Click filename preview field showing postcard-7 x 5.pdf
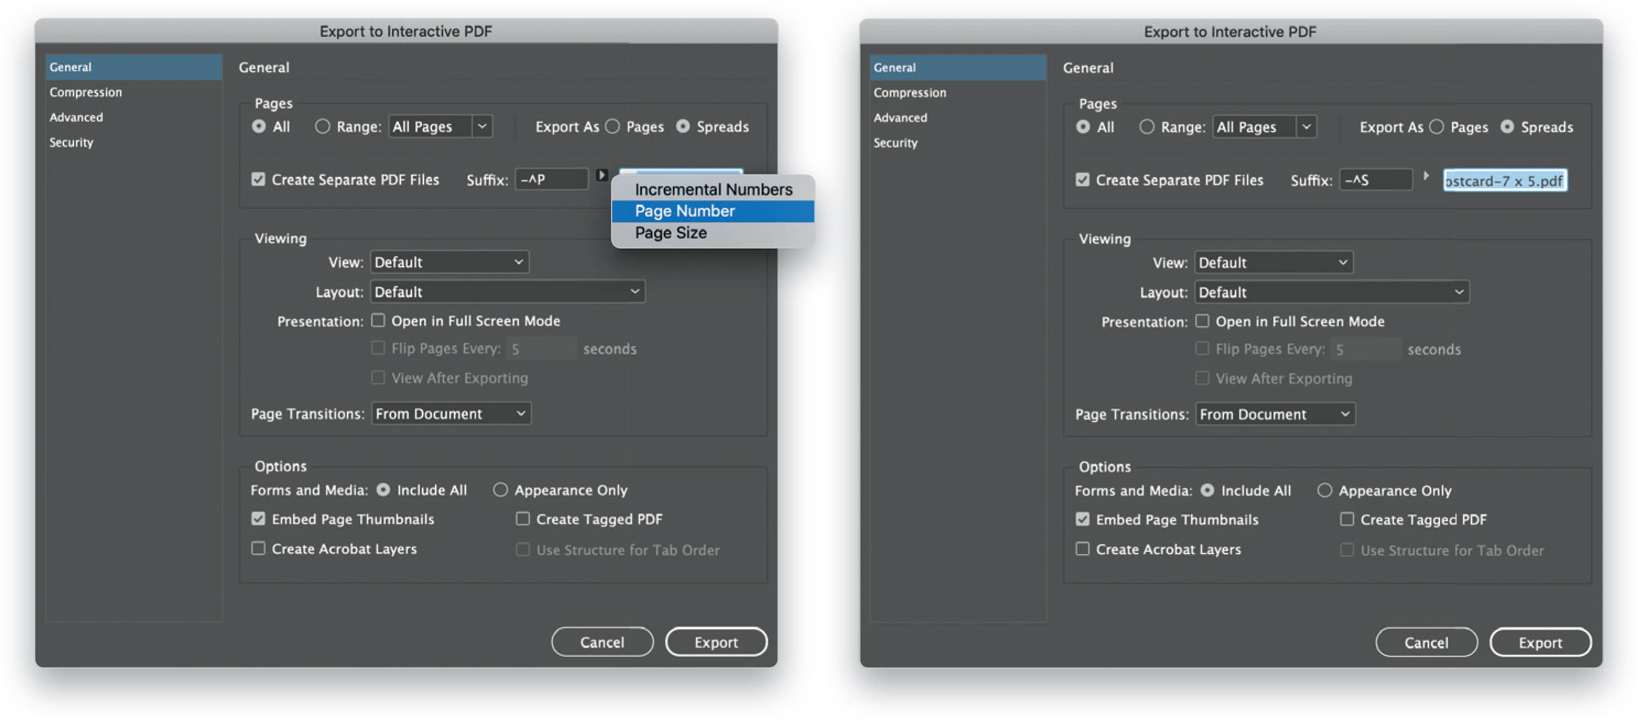This screenshot has height=720, width=1638. pos(1505,180)
